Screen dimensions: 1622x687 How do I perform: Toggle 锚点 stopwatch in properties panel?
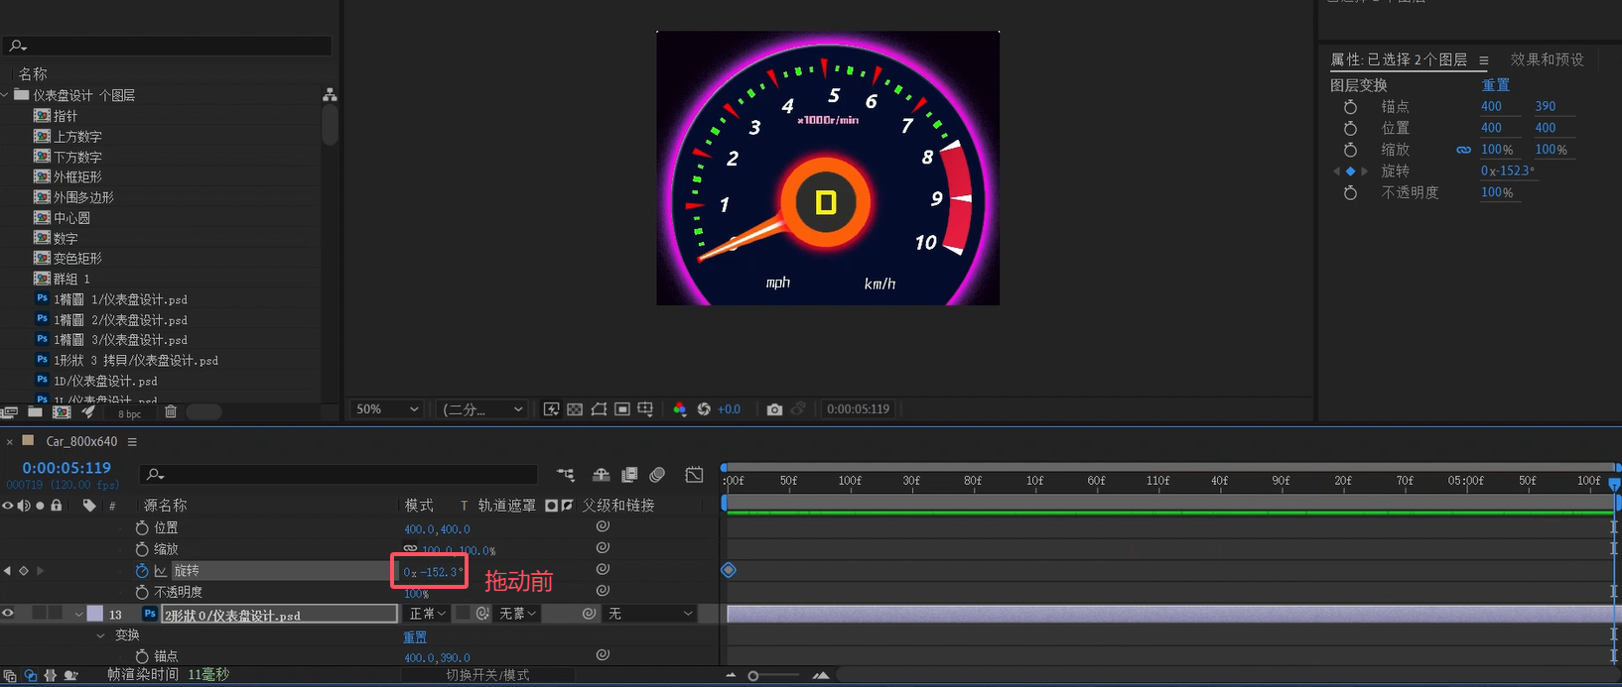point(1350,107)
